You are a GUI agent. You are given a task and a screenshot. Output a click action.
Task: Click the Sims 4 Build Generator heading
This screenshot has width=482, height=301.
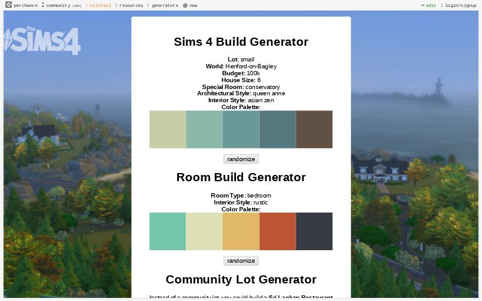241,42
